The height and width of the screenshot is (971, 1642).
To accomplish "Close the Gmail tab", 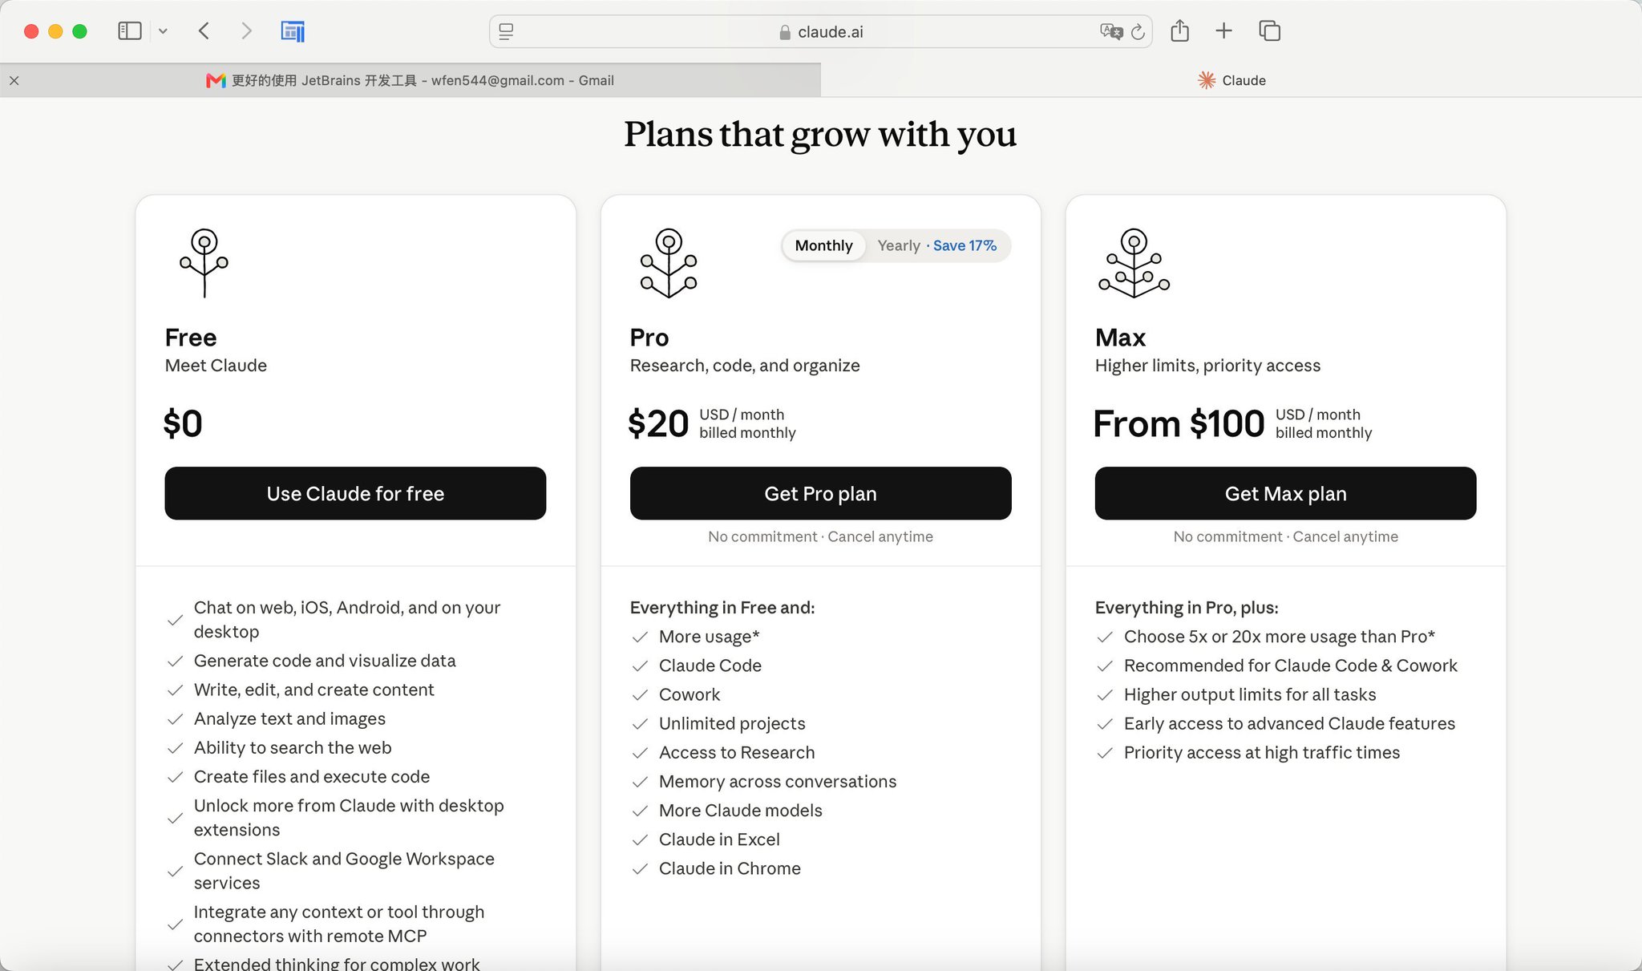I will coord(14,80).
